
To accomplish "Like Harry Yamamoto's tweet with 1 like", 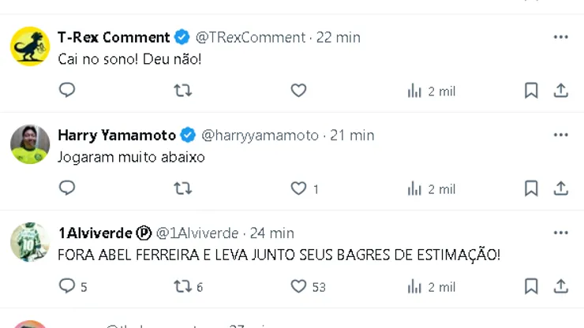I will point(298,188).
